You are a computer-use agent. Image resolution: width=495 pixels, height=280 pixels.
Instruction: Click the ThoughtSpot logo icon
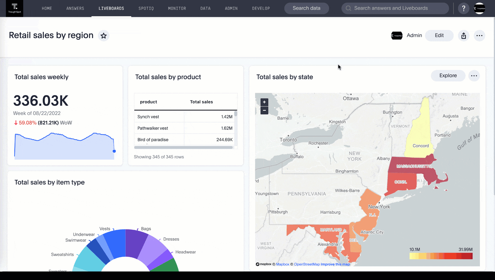(x=15, y=8)
